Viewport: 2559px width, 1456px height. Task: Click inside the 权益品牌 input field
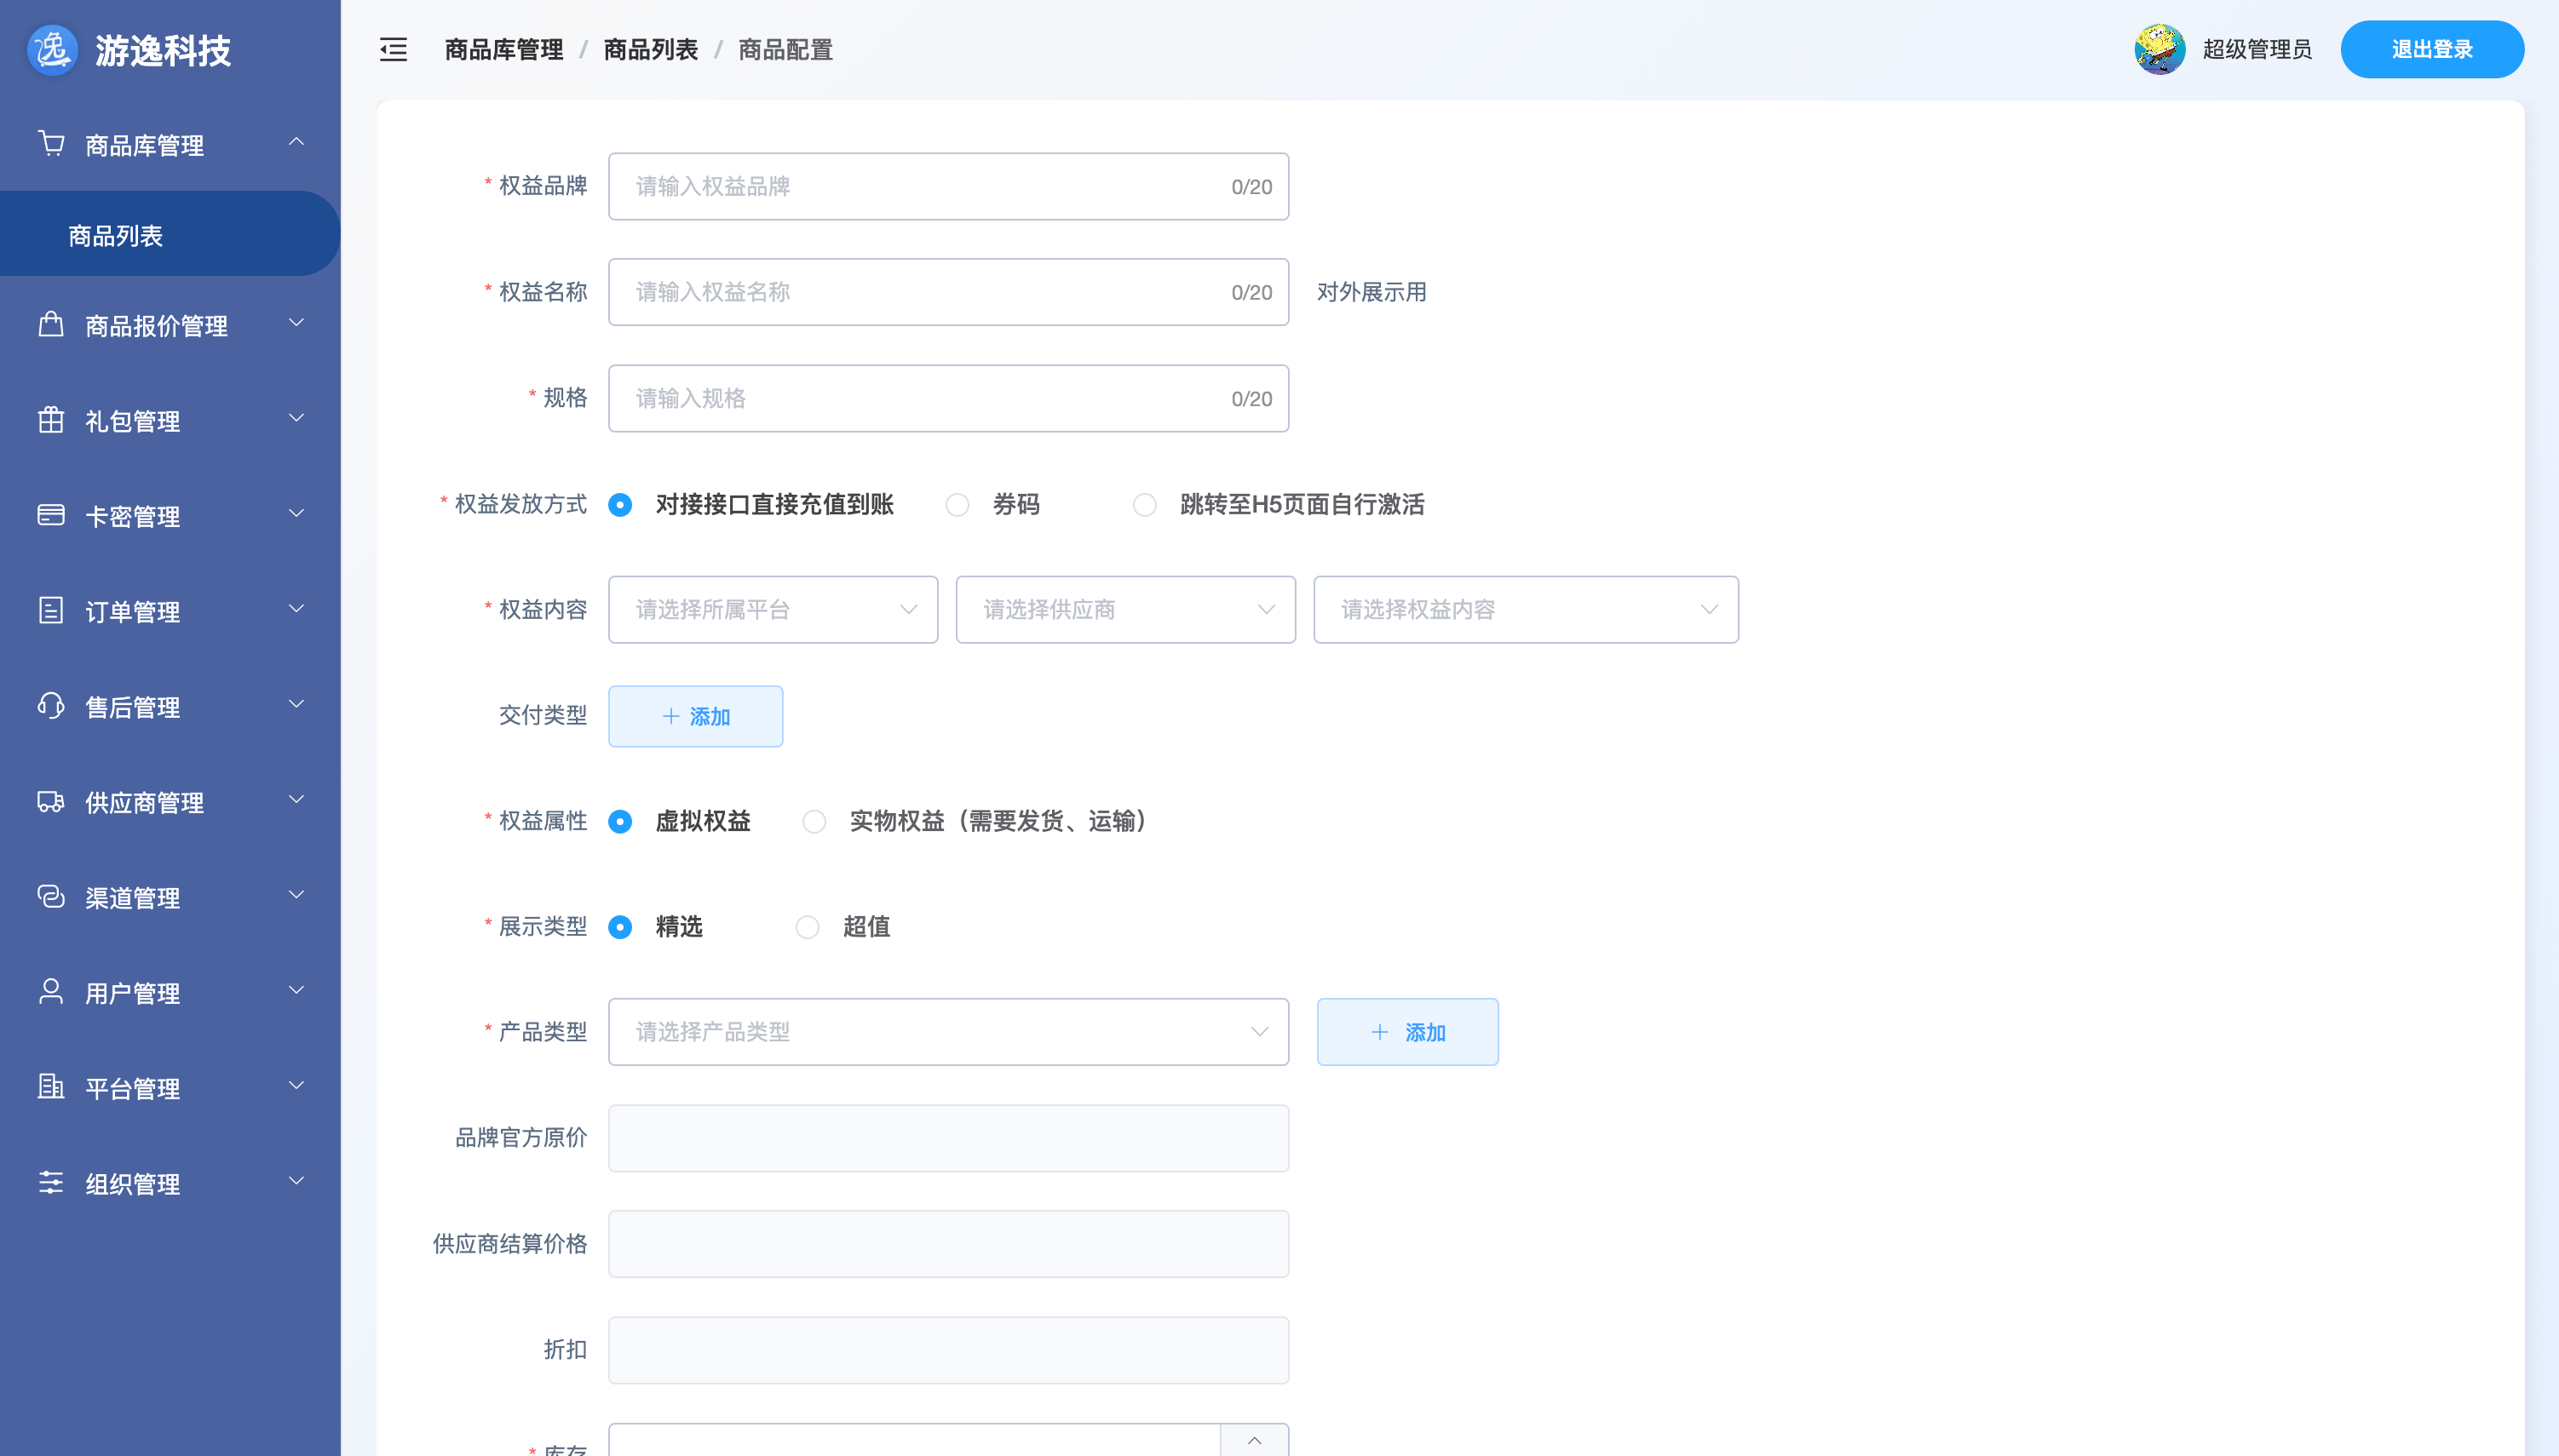(947, 186)
